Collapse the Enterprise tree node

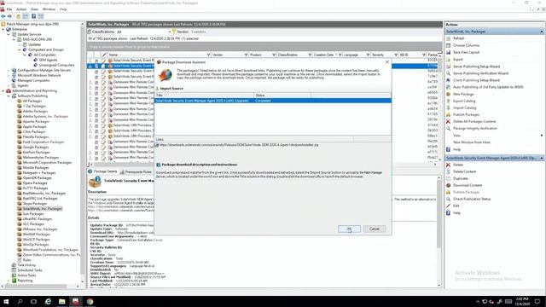click(3, 29)
